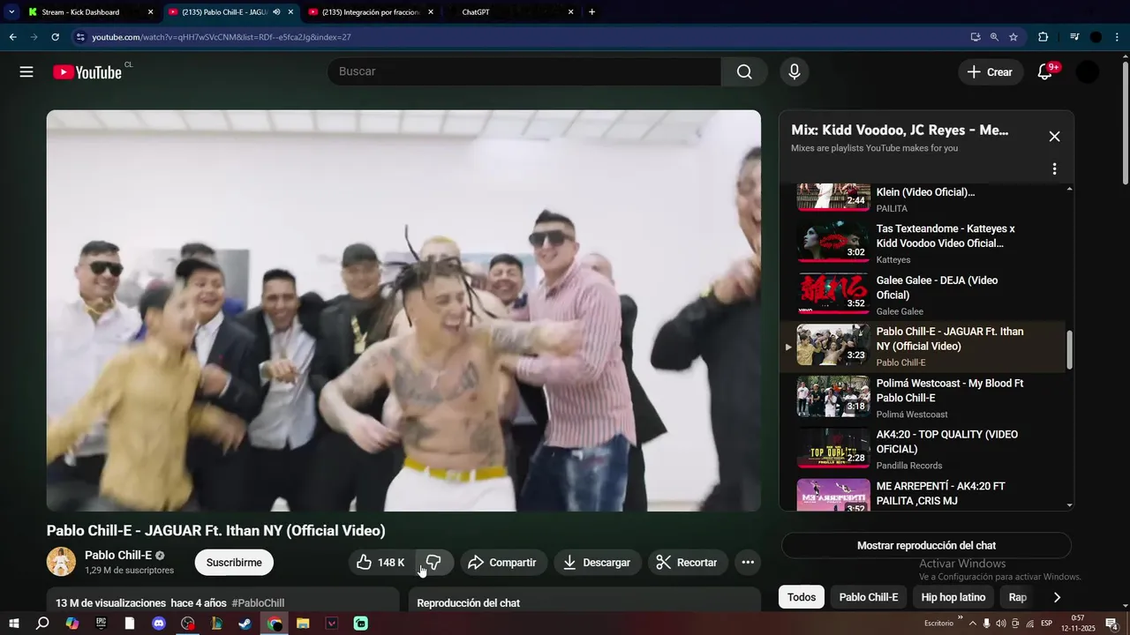Screen dimensions: 1130x635
Task: Open the Pablo Chill-E channel name link
Action: 118,555
